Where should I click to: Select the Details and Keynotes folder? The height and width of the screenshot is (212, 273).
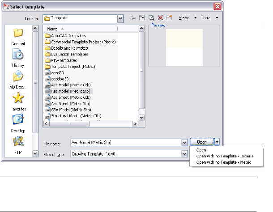pos(66,48)
